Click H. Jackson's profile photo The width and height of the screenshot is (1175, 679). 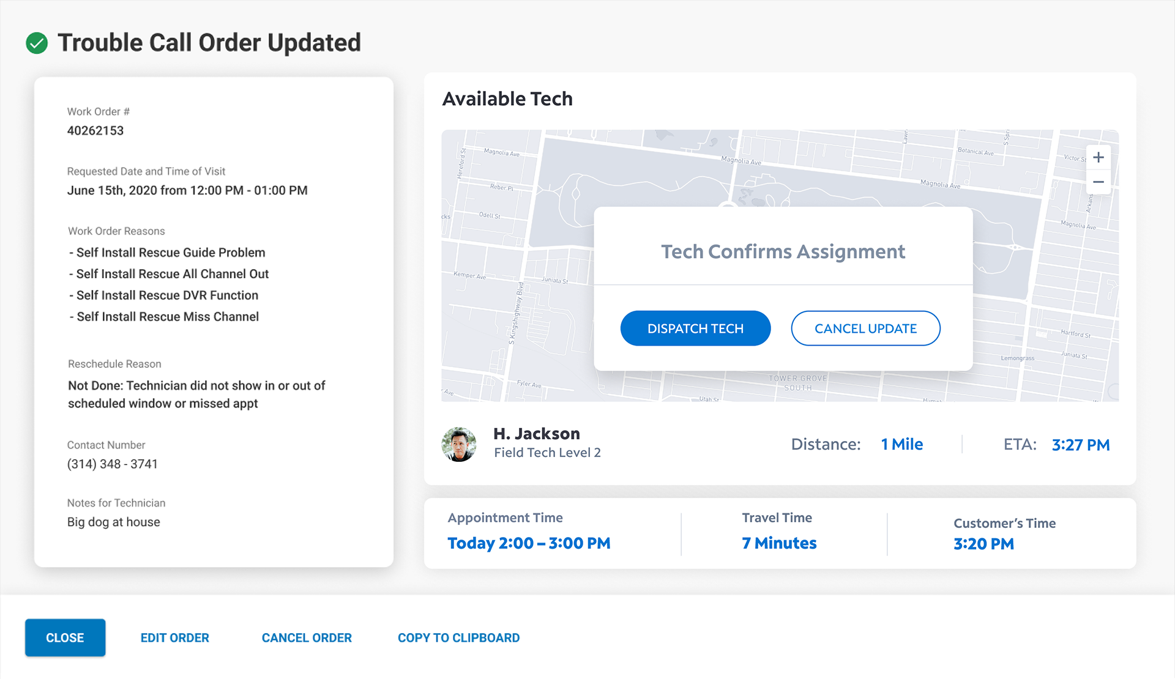click(459, 444)
